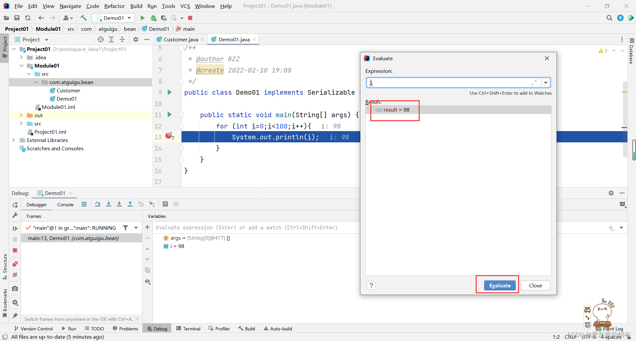Click Expand All in Project panel
The image size is (636, 341).
(111, 39)
